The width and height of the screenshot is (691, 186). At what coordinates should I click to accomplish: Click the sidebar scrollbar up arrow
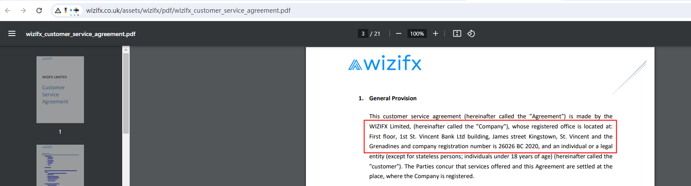(x=126, y=50)
